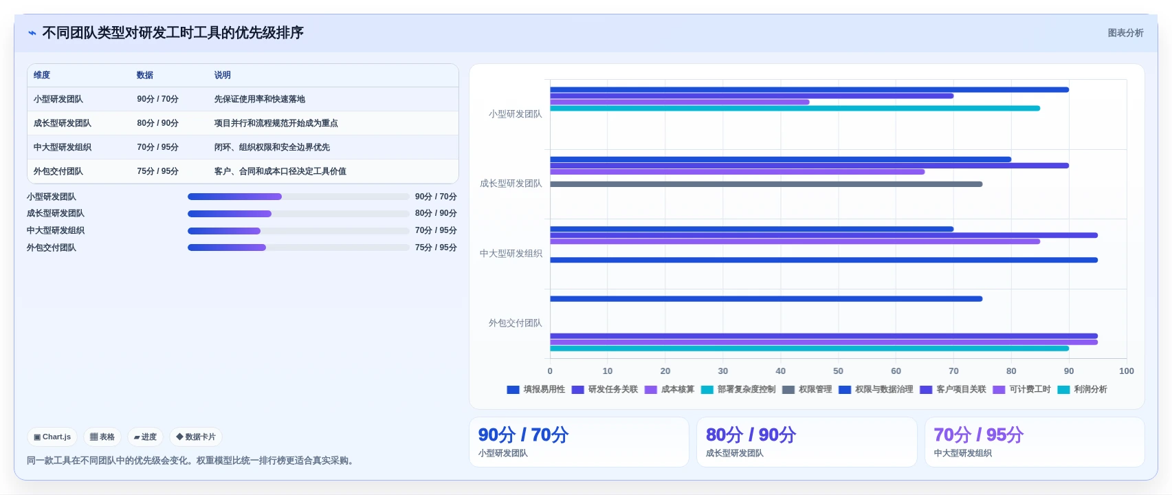Click the 中大型研发组织 progress bar
Image resolution: width=1172 pixels, height=495 pixels.
tap(298, 231)
